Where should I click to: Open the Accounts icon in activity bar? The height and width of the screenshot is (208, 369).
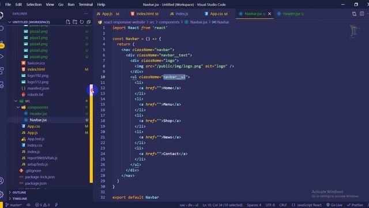2,181
